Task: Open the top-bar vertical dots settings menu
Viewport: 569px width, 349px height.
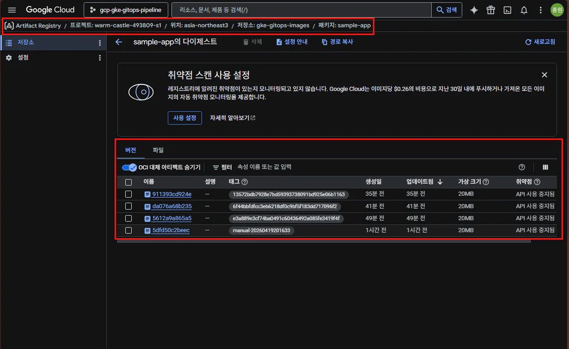Action: pyautogui.click(x=540, y=10)
